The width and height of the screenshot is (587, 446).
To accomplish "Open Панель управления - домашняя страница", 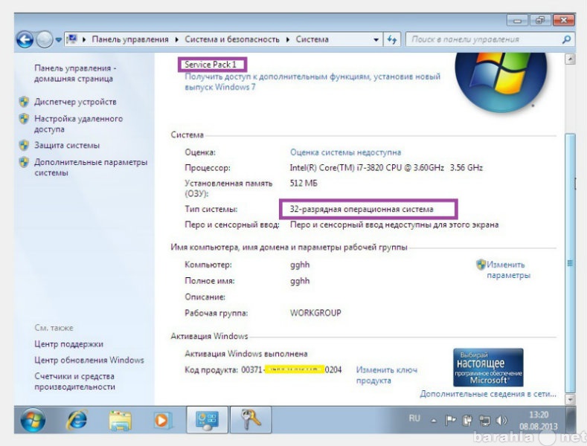I will click(75, 74).
